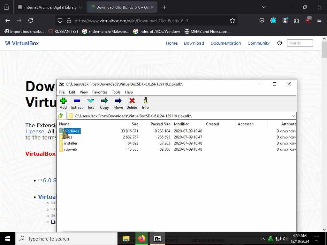Screen dimensions: 327x245
Task: Open volume control in system tray
Action: click(x=285, y=239)
